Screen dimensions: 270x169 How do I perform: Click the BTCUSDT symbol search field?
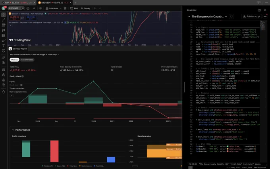(15, 8)
